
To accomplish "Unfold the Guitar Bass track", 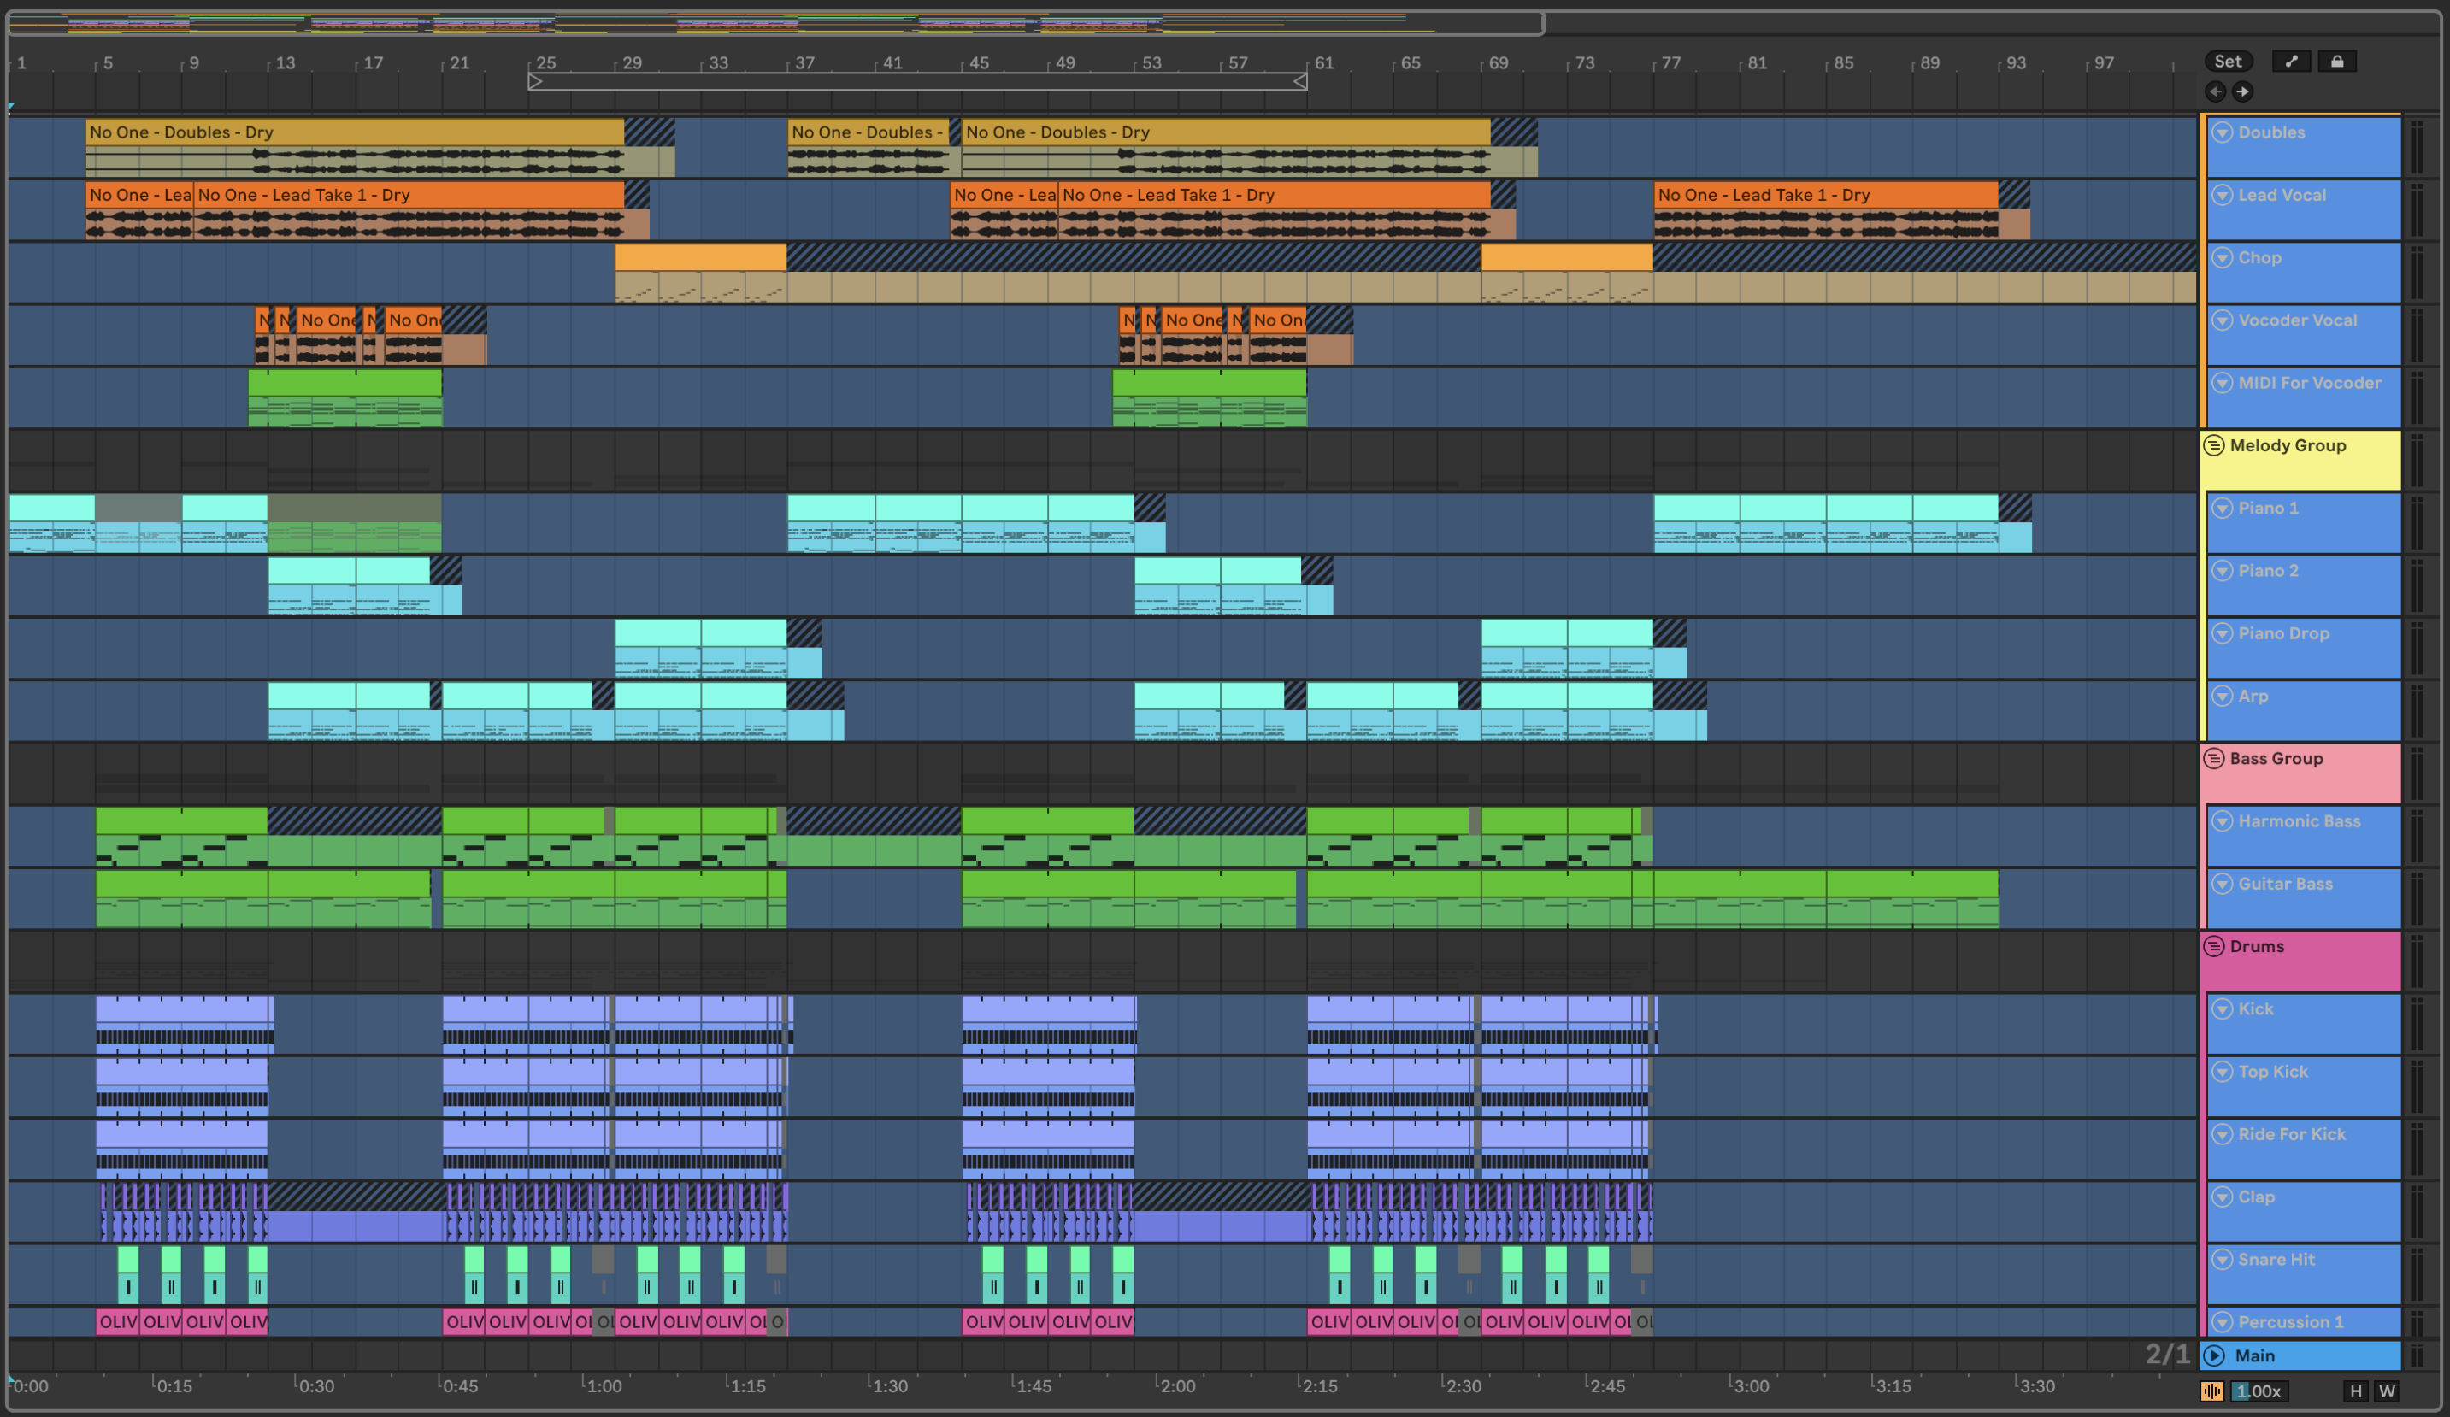I will (2223, 884).
